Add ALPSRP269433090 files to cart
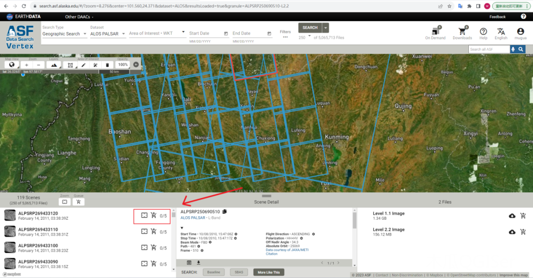The height and width of the screenshot is (278, 533). (x=153, y=263)
